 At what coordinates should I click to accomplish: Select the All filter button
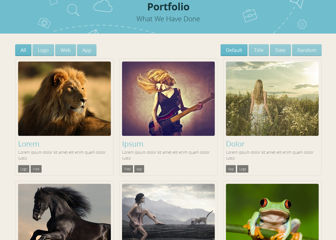(x=23, y=50)
